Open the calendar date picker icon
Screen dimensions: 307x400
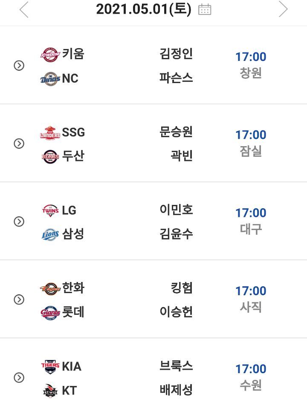coord(205,9)
